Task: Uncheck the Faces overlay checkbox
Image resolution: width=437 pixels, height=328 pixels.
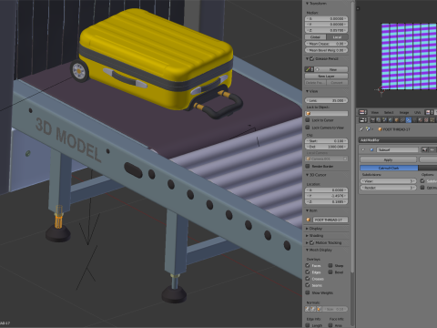Action: pyautogui.click(x=308, y=265)
